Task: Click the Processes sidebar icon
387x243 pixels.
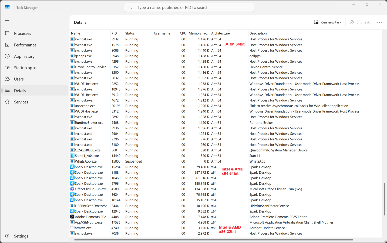Action: coord(7,33)
